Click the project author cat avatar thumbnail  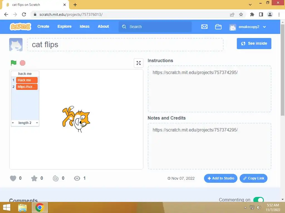[16, 45]
